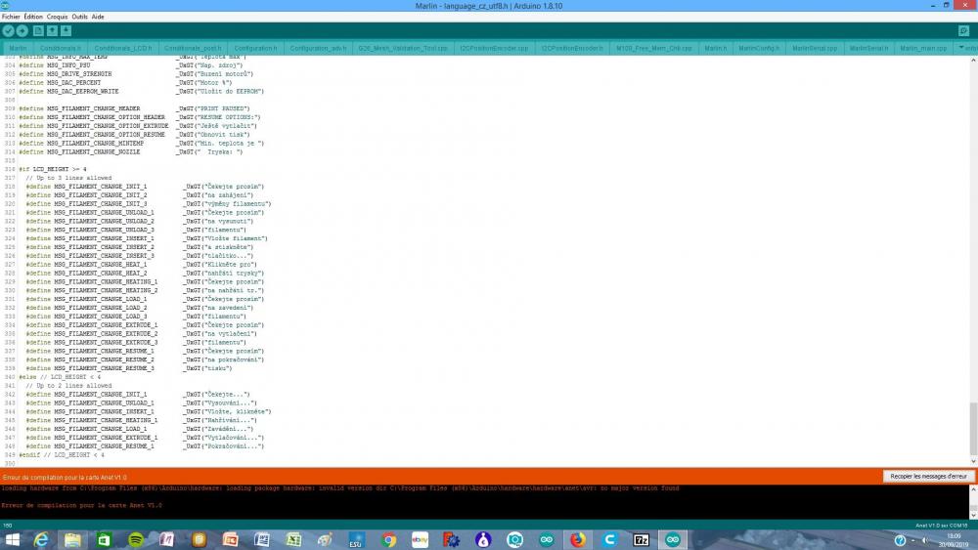Click Recopier les messages d'erreur button
This screenshot has height=550, width=978.
(x=928, y=477)
